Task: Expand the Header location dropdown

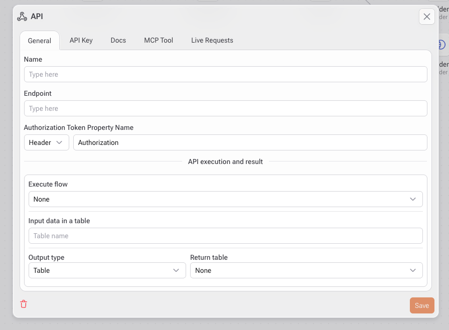Action: (x=47, y=142)
